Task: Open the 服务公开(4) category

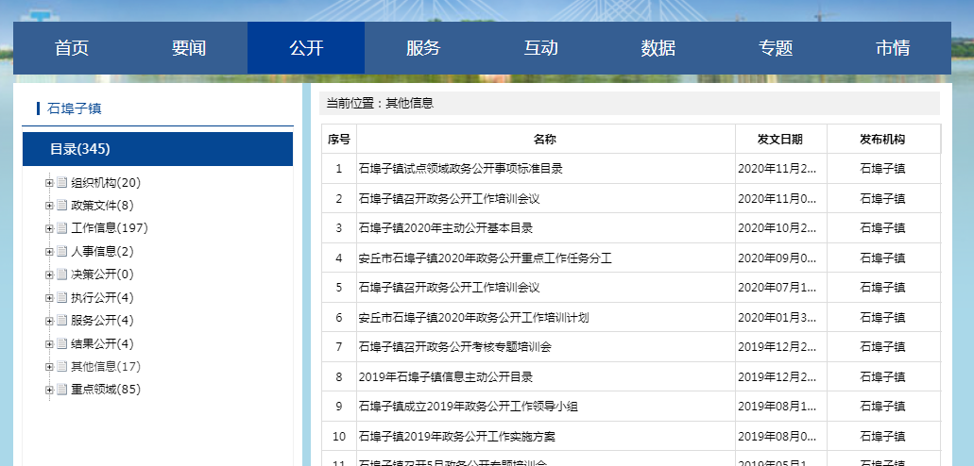Action: 102,321
